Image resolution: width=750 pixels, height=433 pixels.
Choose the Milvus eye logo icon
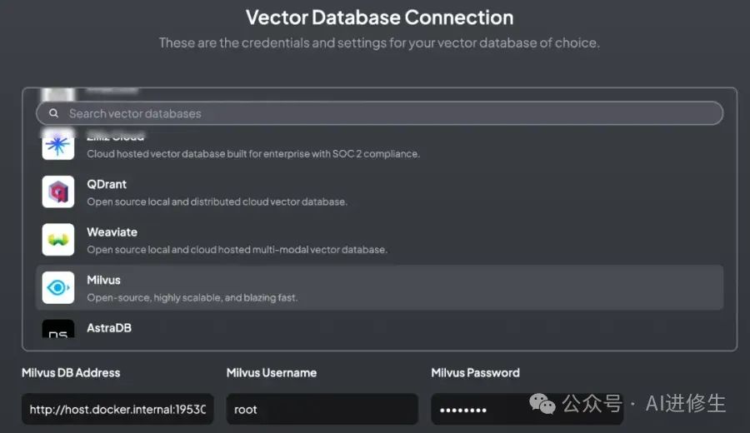pos(58,288)
